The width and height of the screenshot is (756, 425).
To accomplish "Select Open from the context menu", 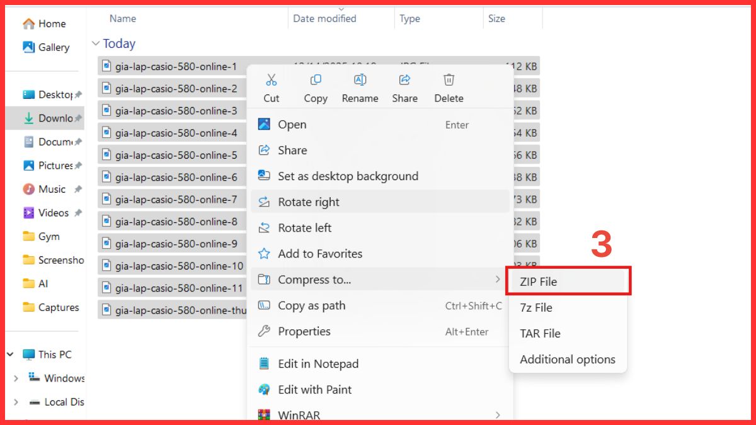I will click(x=293, y=125).
